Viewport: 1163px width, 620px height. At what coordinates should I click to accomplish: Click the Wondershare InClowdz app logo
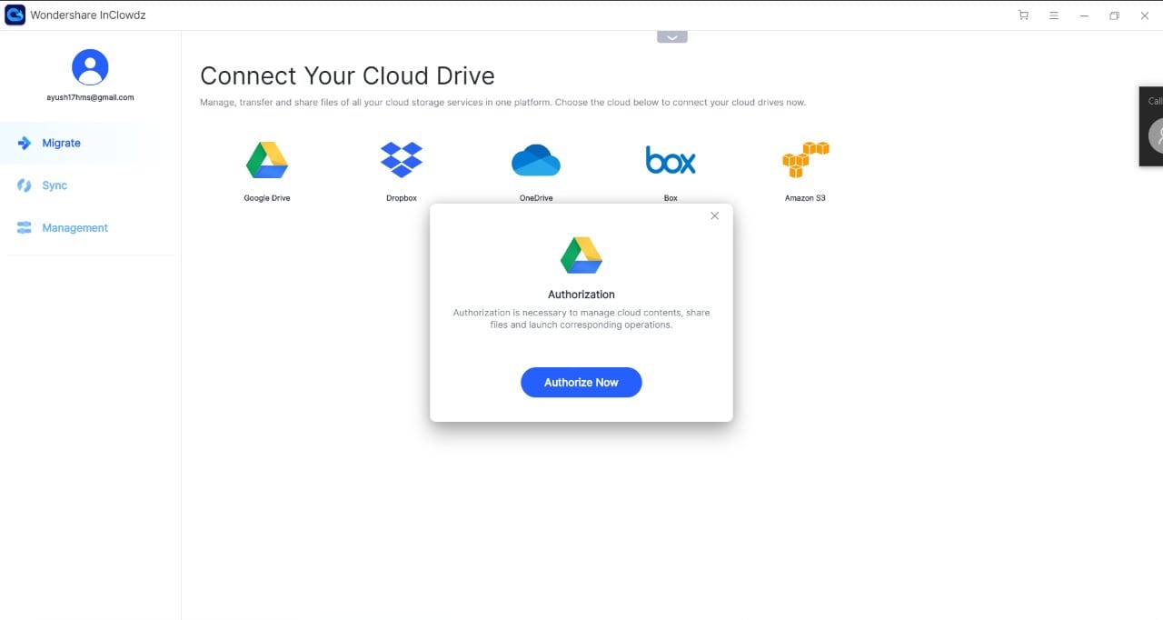[x=15, y=15]
